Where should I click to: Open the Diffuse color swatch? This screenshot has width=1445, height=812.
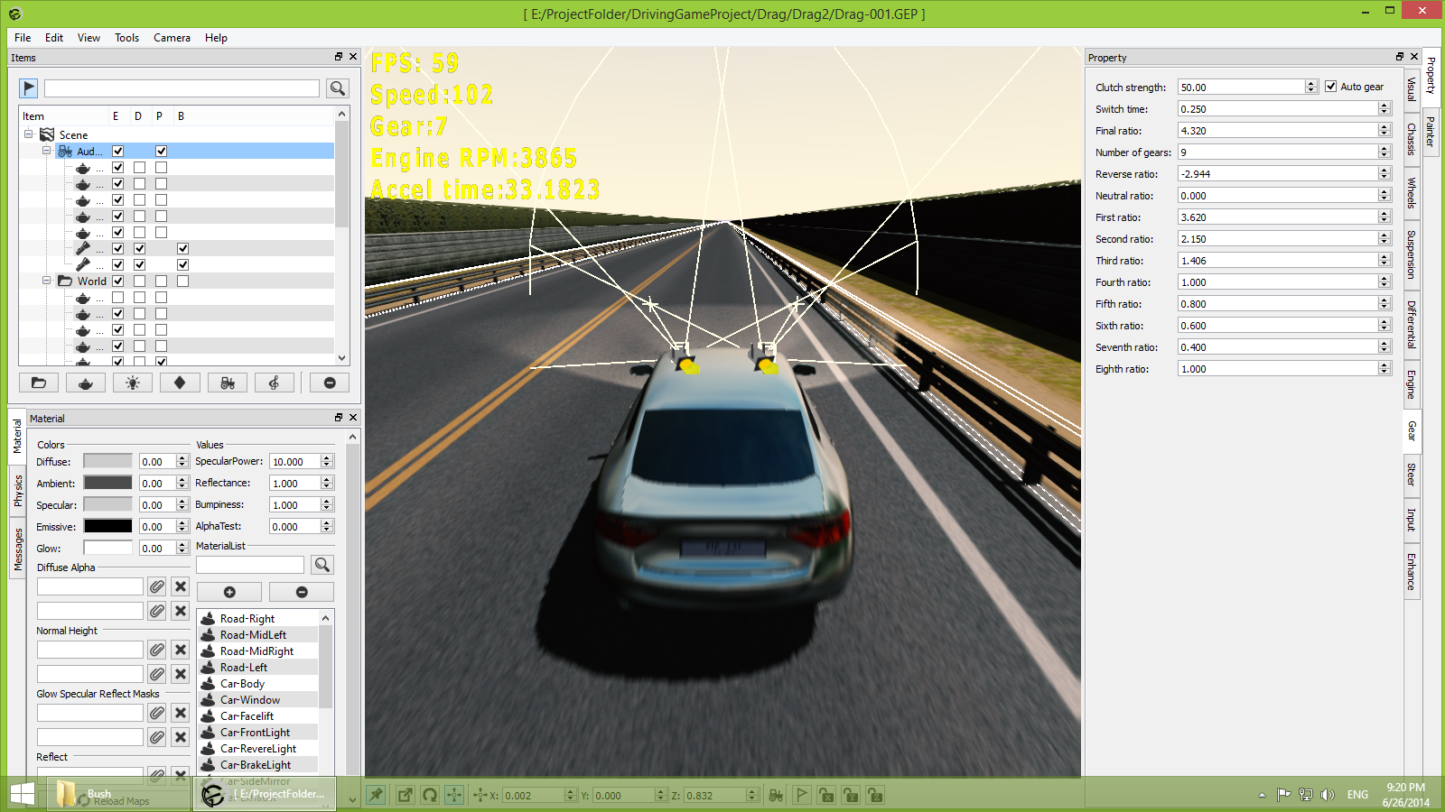point(107,461)
